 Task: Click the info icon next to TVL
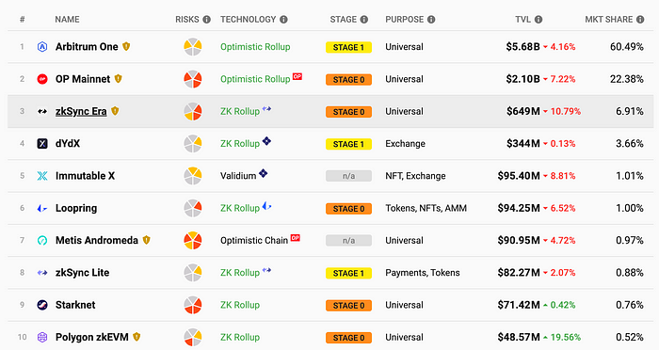pyautogui.click(x=538, y=20)
